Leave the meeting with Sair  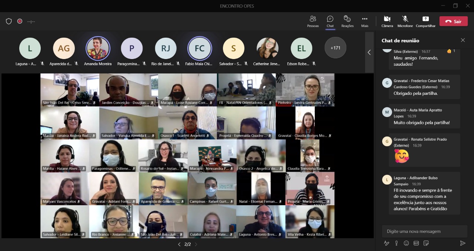[453, 21]
